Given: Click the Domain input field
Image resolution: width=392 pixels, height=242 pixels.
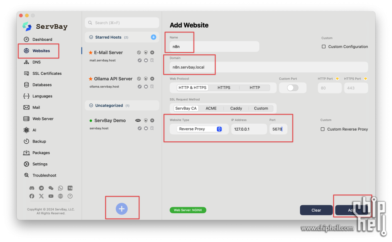Looking at the screenshot, I should pyautogui.click(x=269, y=67).
